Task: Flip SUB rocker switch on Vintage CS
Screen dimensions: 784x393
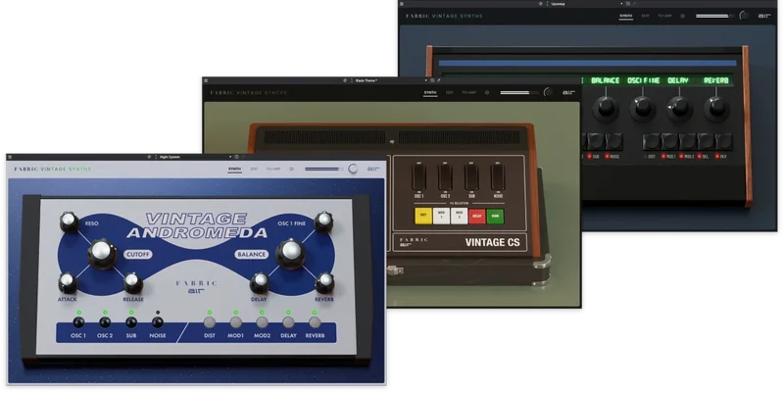Action: coord(471,177)
